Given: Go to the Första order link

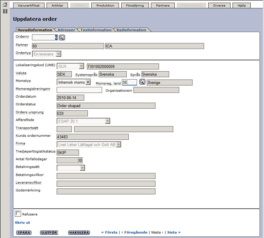Looking at the screenshot, I should pos(109,232).
